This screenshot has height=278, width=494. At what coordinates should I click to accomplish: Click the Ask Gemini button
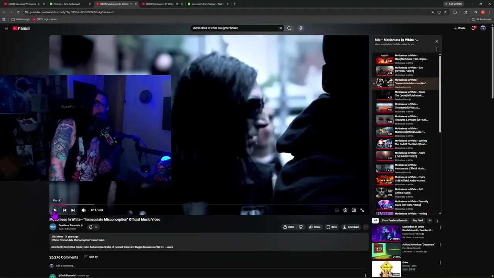pos(453,4)
